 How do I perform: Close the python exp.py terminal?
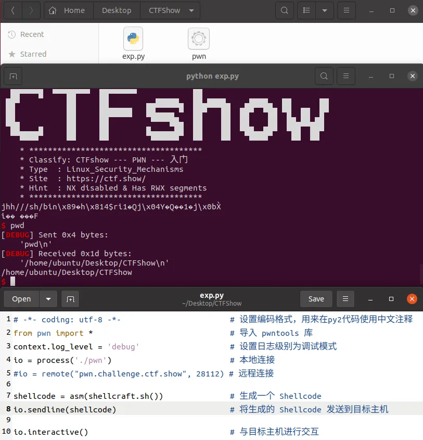[x=413, y=76]
